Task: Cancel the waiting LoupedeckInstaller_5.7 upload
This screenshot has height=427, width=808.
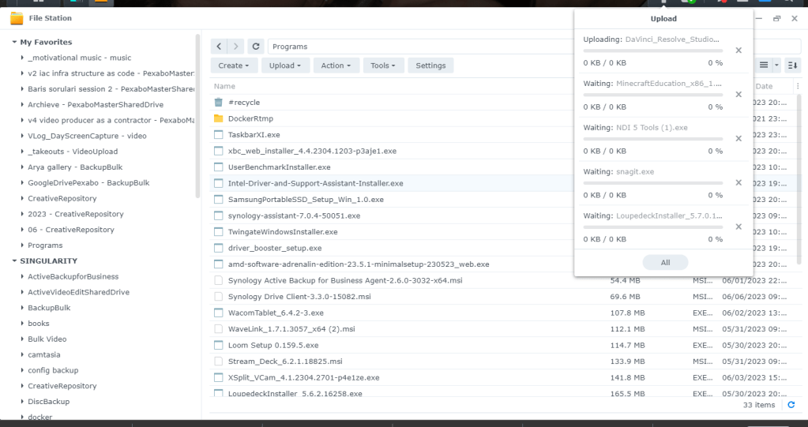Action: [738, 227]
